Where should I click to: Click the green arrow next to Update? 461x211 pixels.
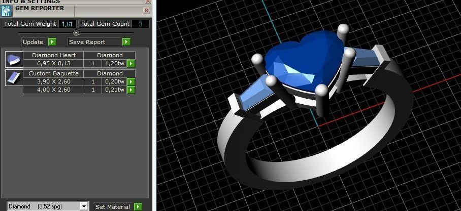coord(52,42)
